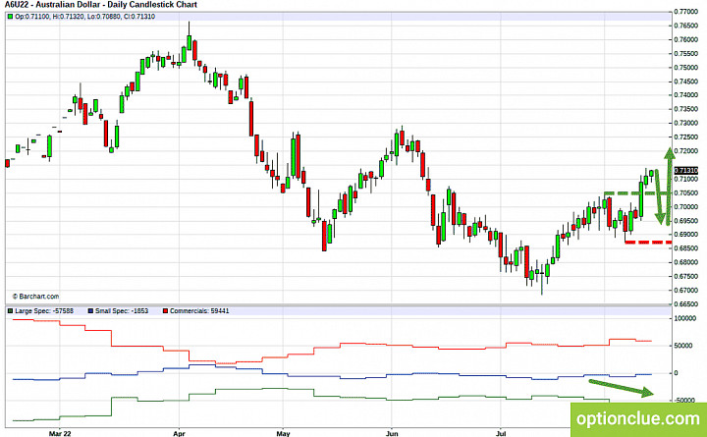
Task: Click the Jul date axis label
Action: (x=501, y=433)
